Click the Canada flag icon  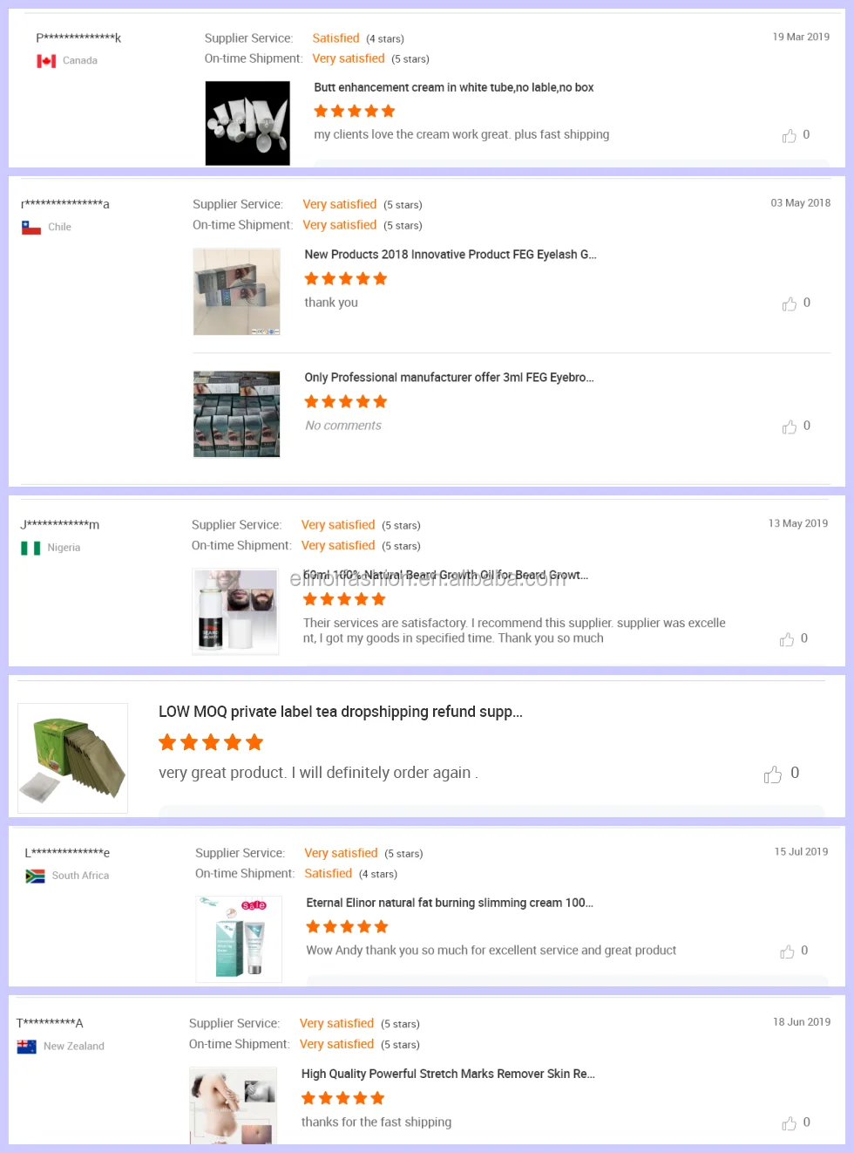point(46,61)
